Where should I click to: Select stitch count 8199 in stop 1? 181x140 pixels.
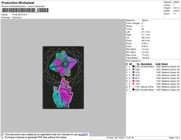pyautogui.click(x=137, y=67)
